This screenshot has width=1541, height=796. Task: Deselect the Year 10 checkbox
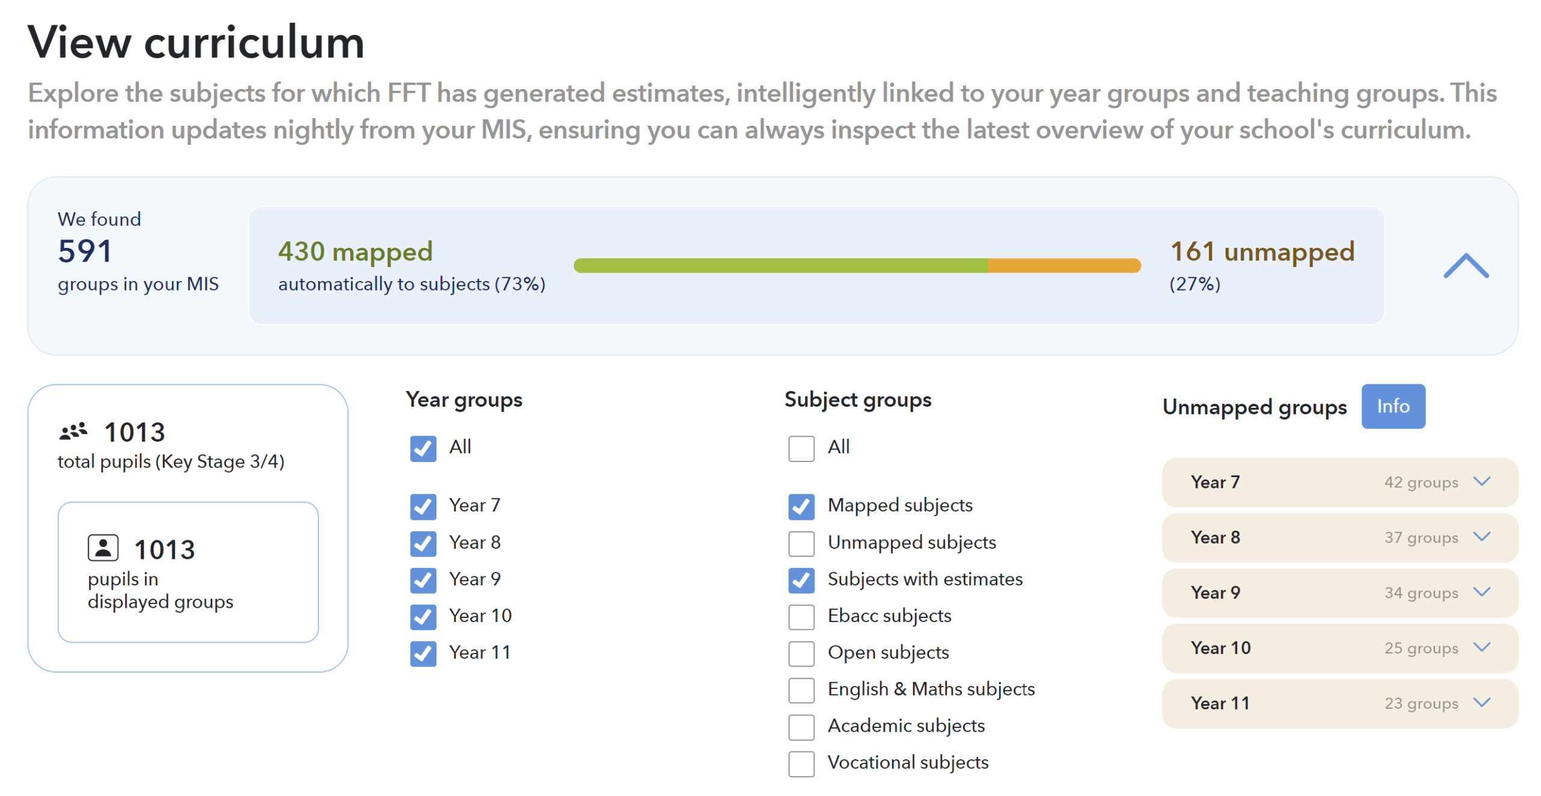pyautogui.click(x=423, y=617)
